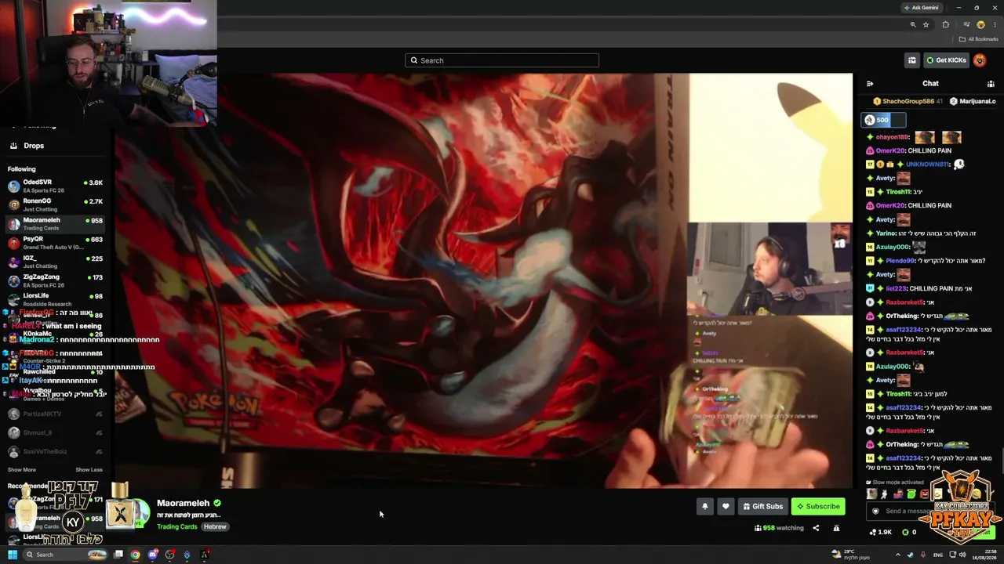Bookmark this page with the star icon
This screenshot has height=564, width=1004.
click(926, 25)
